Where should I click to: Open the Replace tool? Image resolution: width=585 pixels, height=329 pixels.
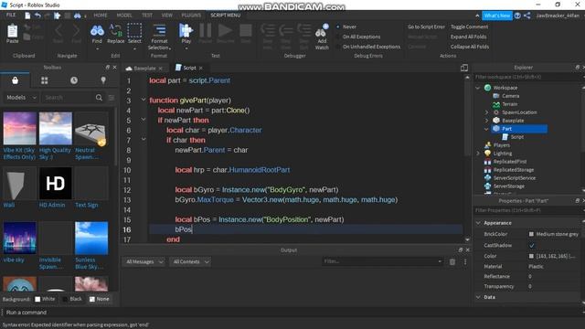116,35
